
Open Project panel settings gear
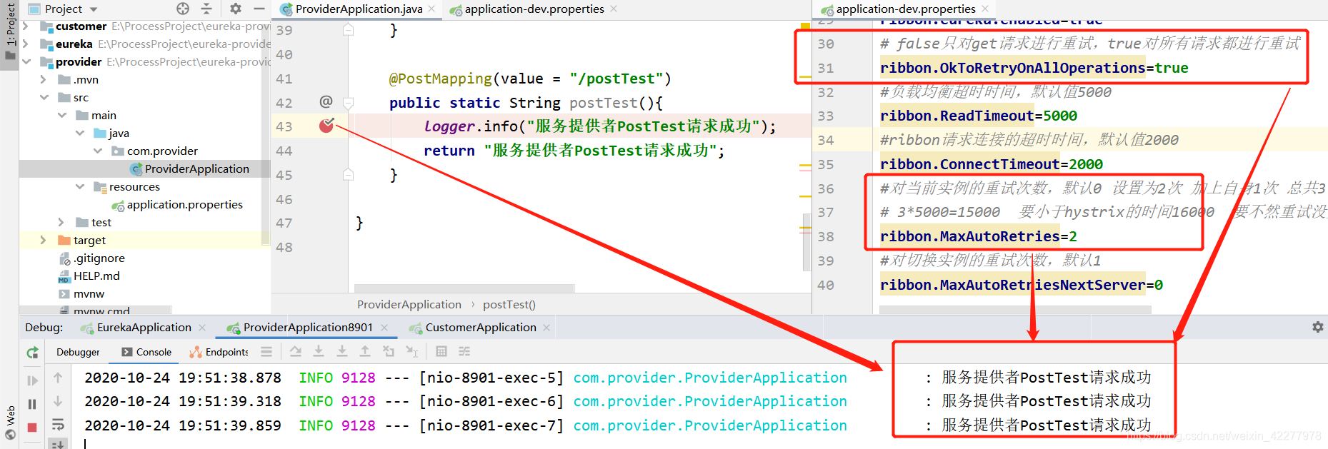(236, 9)
